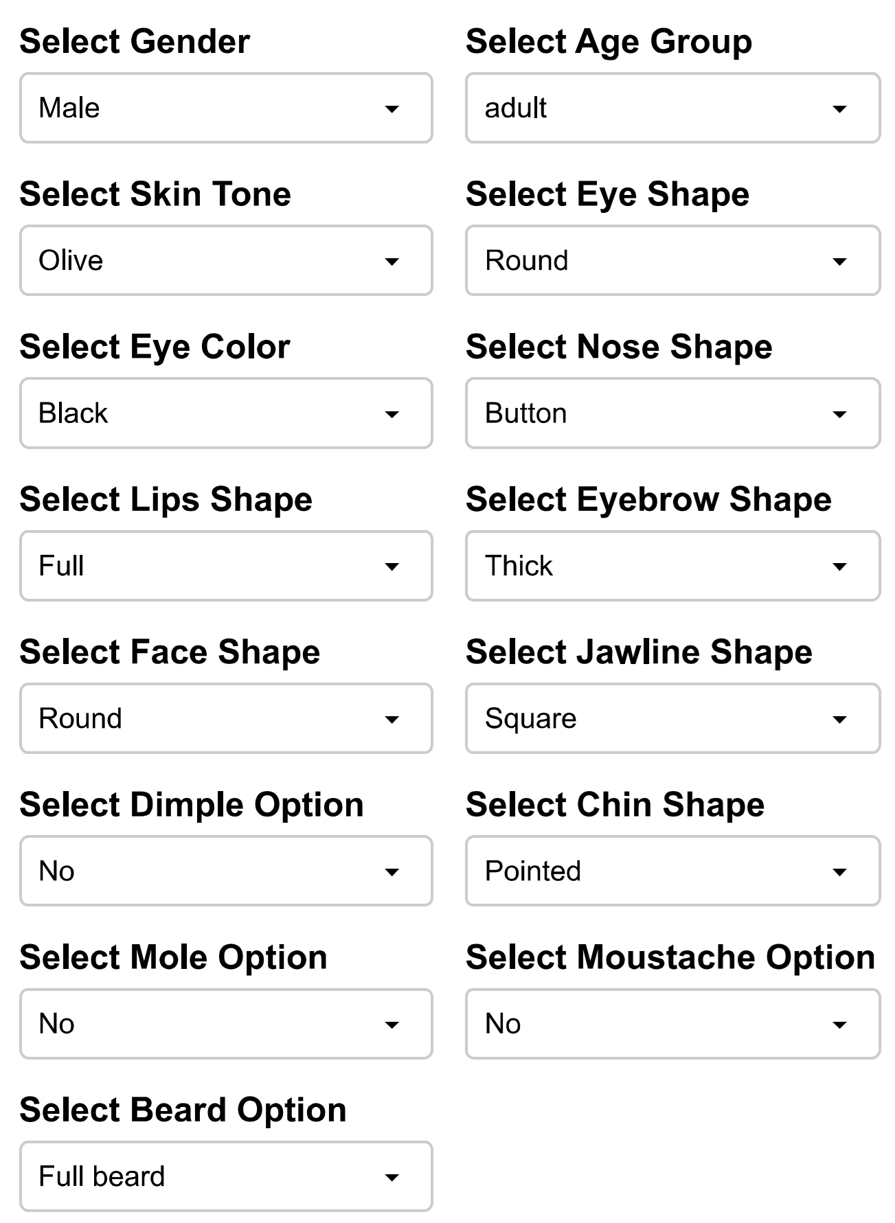Click the Skin Tone dropdown arrow
The height and width of the screenshot is (1223, 895).
coord(392,261)
